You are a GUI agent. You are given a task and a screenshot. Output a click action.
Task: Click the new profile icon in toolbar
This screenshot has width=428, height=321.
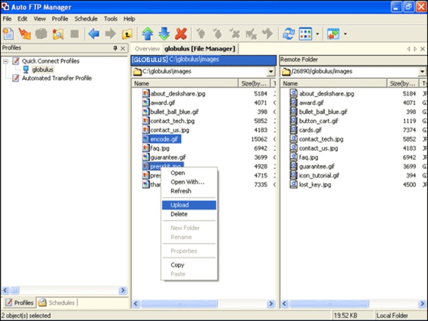[x=8, y=34]
